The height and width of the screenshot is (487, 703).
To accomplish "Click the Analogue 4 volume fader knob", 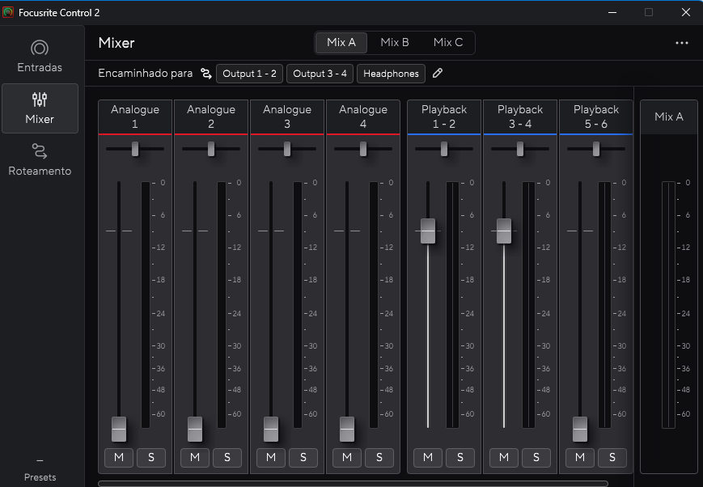I will (x=347, y=429).
